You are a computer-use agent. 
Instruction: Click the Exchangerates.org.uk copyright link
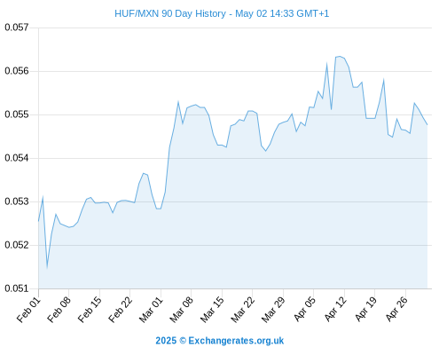[220, 341]
